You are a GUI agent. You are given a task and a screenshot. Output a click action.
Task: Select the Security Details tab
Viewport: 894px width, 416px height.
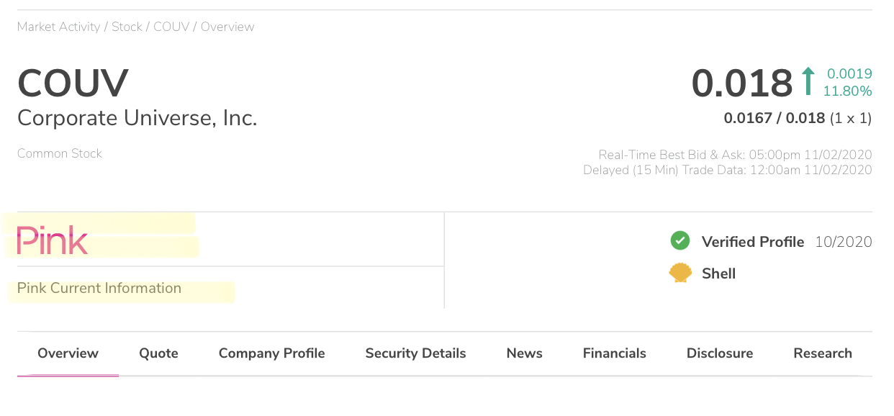[415, 353]
